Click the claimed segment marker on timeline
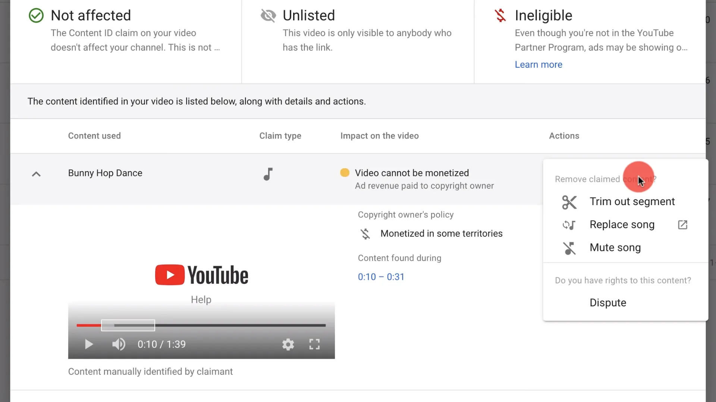The height and width of the screenshot is (402, 716). pyautogui.click(x=128, y=325)
